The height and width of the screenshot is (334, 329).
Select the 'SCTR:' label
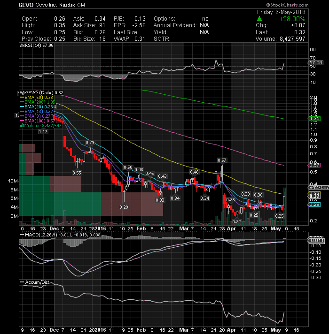(x=162, y=39)
